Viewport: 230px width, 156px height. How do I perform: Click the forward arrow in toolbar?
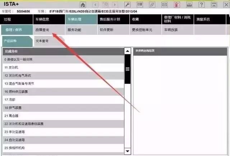(x=115, y=5)
